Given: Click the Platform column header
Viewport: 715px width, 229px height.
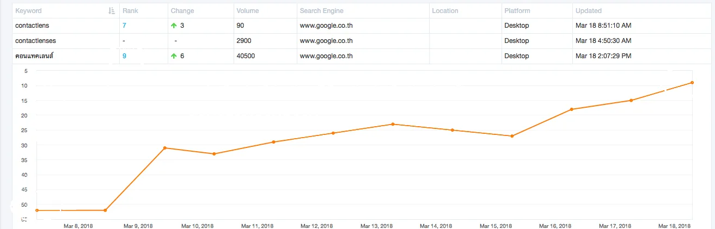Looking at the screenshot, I should (x=517, y=11).
